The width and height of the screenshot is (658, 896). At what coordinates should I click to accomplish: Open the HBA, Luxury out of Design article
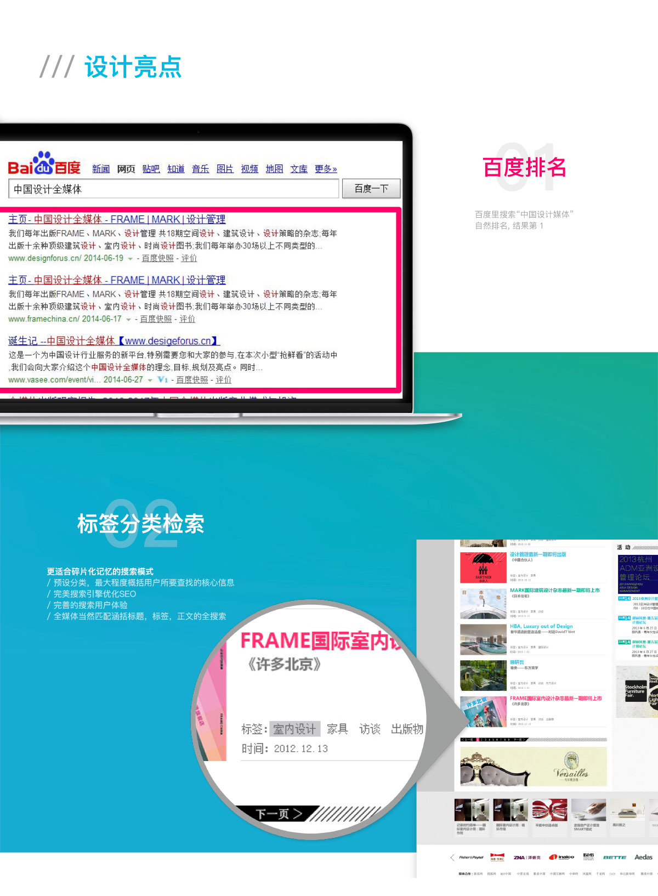(x=541, y=626)
